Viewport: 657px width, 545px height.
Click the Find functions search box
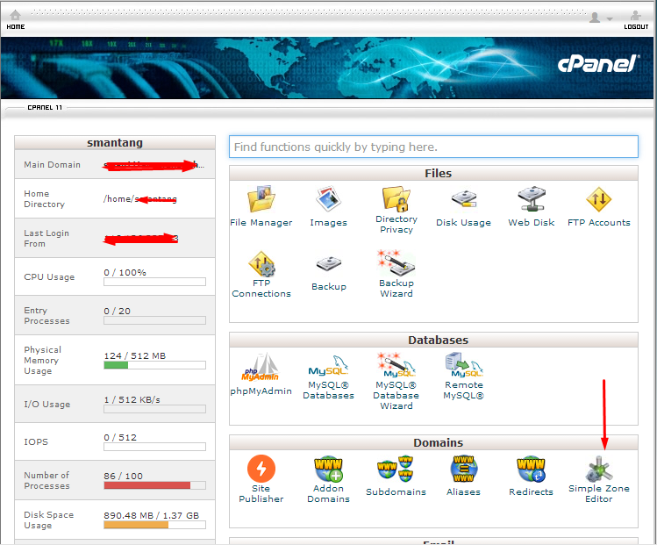coord(433,147)
